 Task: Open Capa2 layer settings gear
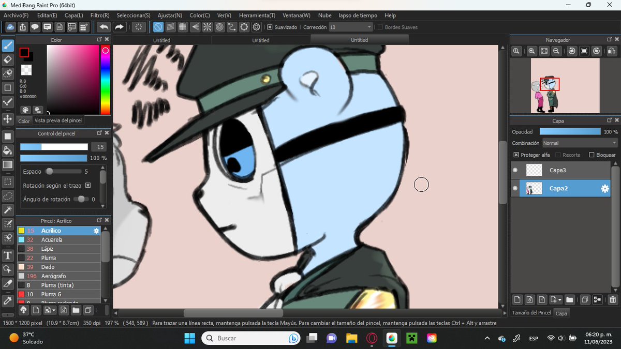point(604,189)
